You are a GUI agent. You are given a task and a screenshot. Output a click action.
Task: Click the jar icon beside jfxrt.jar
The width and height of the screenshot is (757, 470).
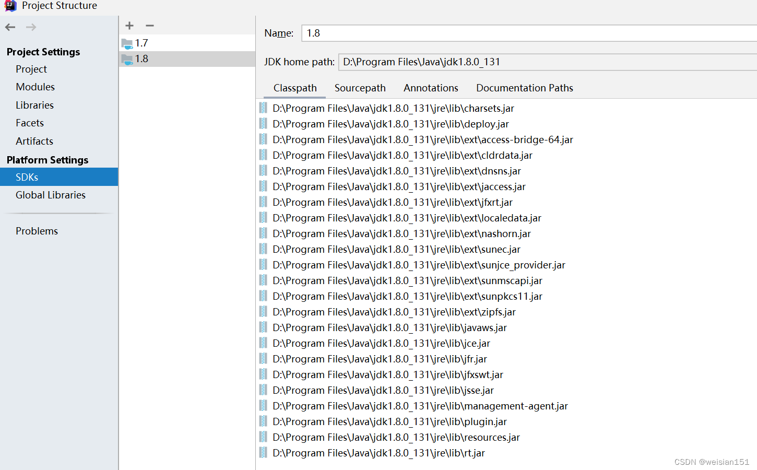pyautogui.click(x=263, y=202)
